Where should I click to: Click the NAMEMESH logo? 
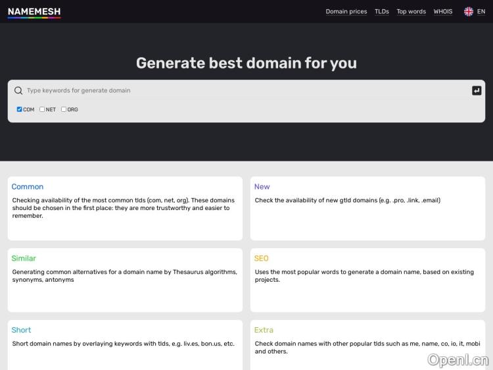coord(34,11)
